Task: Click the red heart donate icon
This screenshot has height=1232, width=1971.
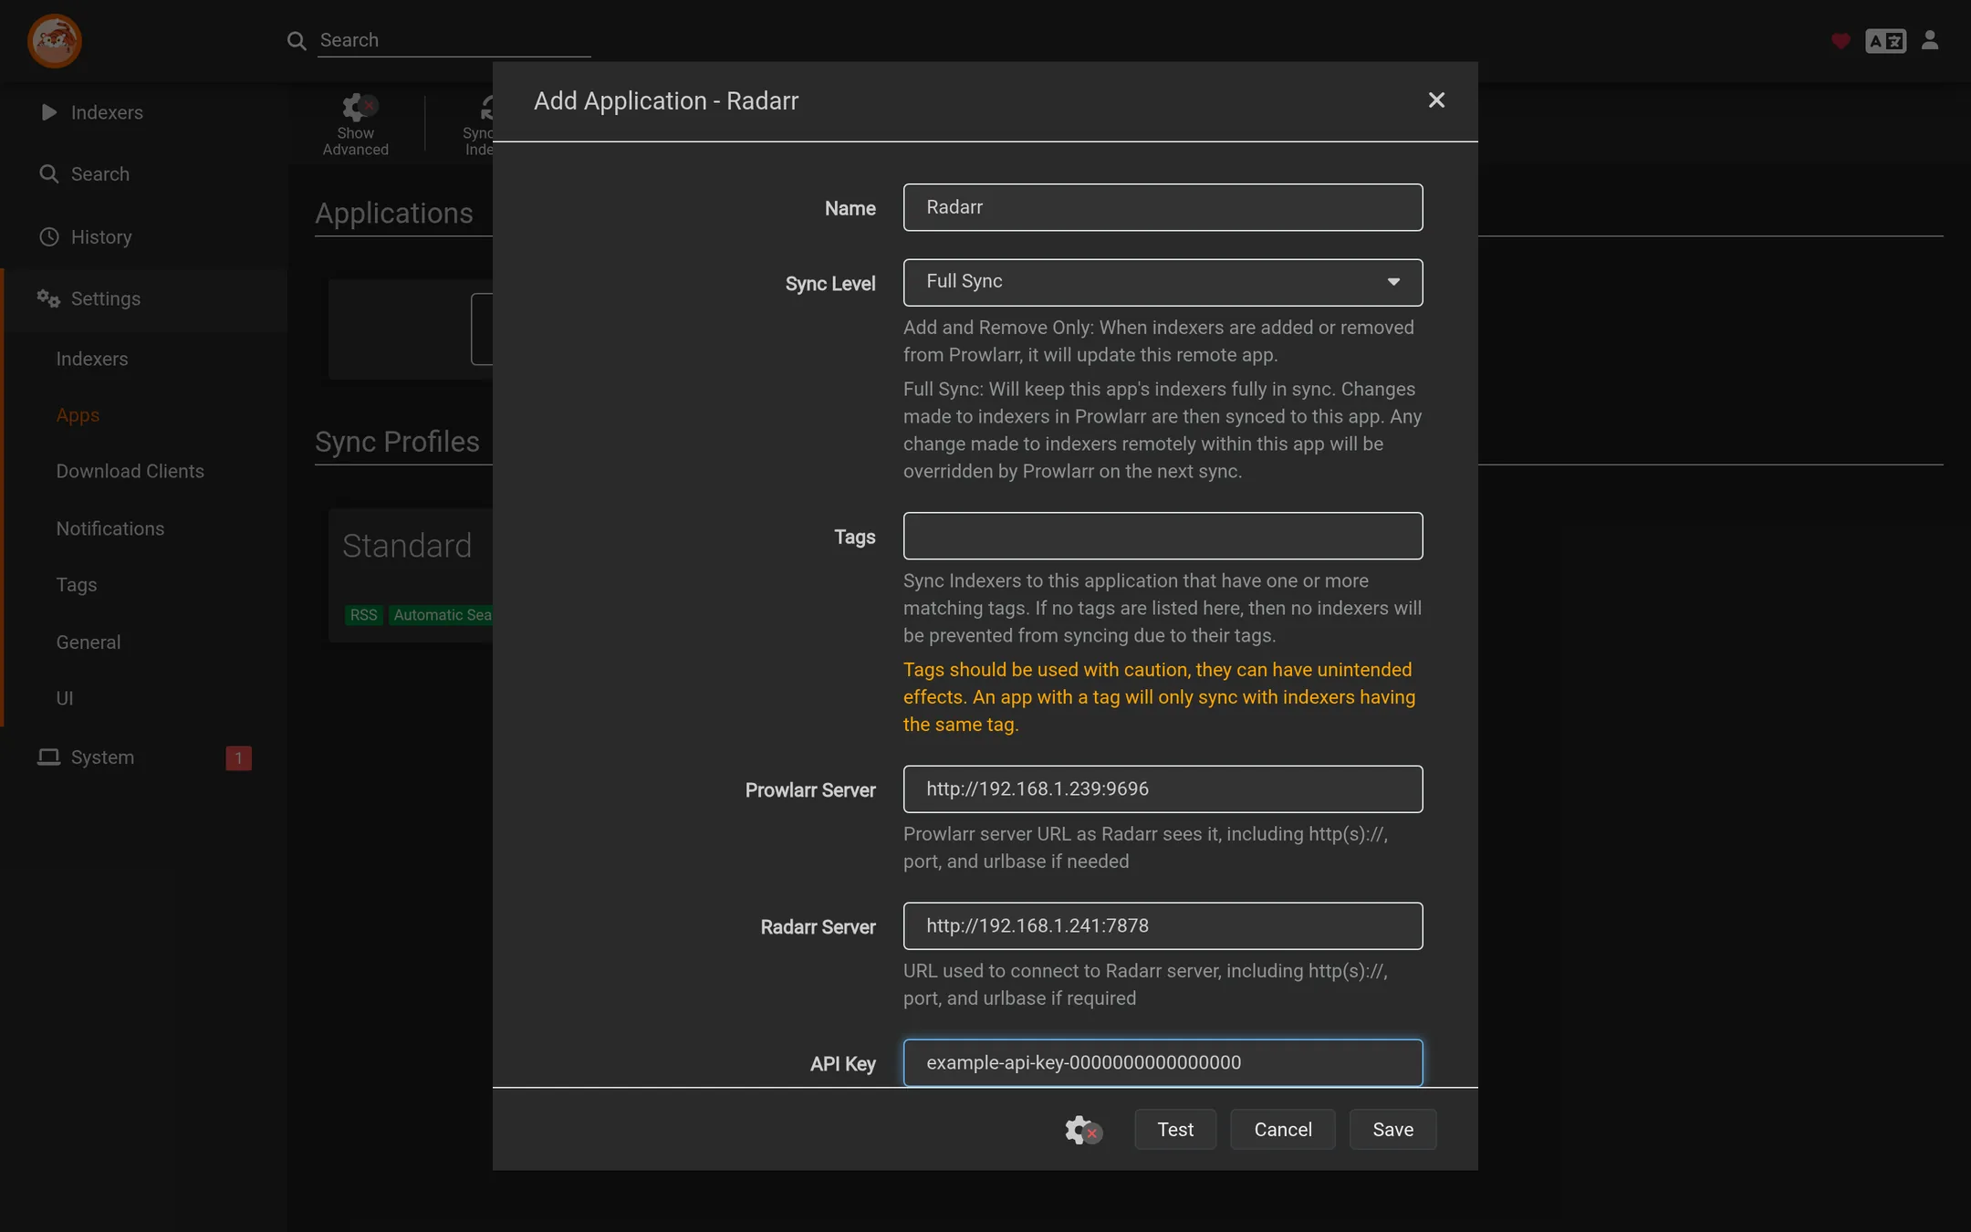Action: tap(1841, 41)
